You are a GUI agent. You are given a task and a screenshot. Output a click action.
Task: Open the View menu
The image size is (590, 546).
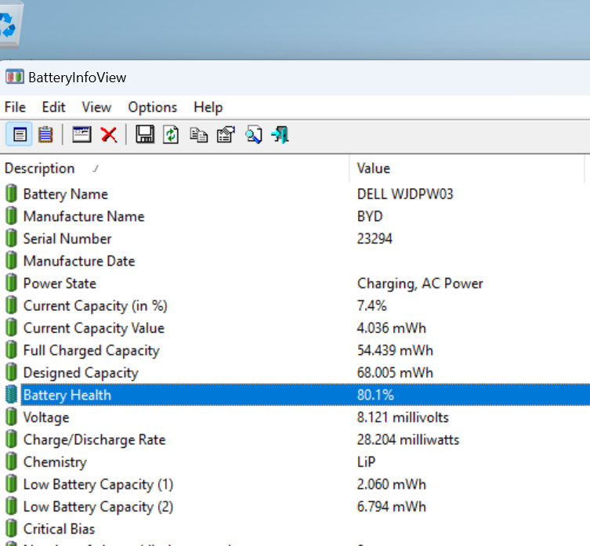(x=96, y=107)
